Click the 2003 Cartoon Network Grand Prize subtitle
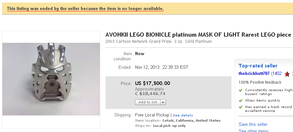The height and width of the screenshot is (132, 293). pyautogui.click(x=159, y=42)
